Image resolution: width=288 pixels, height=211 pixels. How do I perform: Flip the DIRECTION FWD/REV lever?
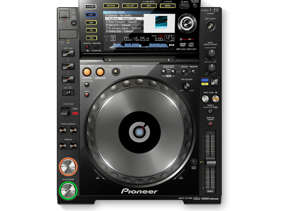pyautogui.click(x=65, y=111)
